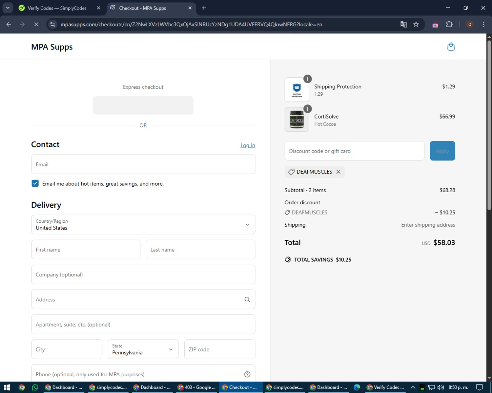
Task: View site information icon in address bar
Action: pyautogui.click(x=53, y=25)
